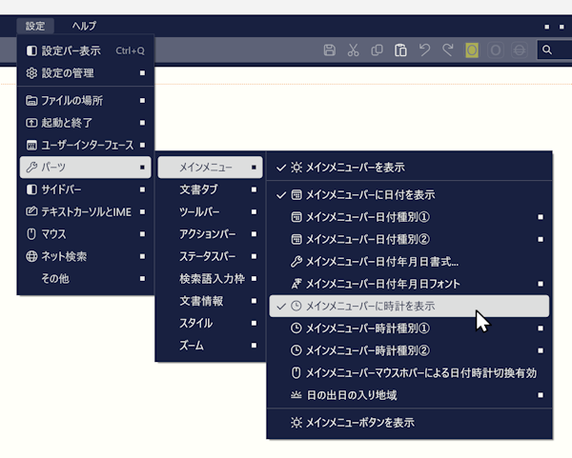
Task: Click the undo arrow icon
Action: pyautogui.click(x=425, y=50)
